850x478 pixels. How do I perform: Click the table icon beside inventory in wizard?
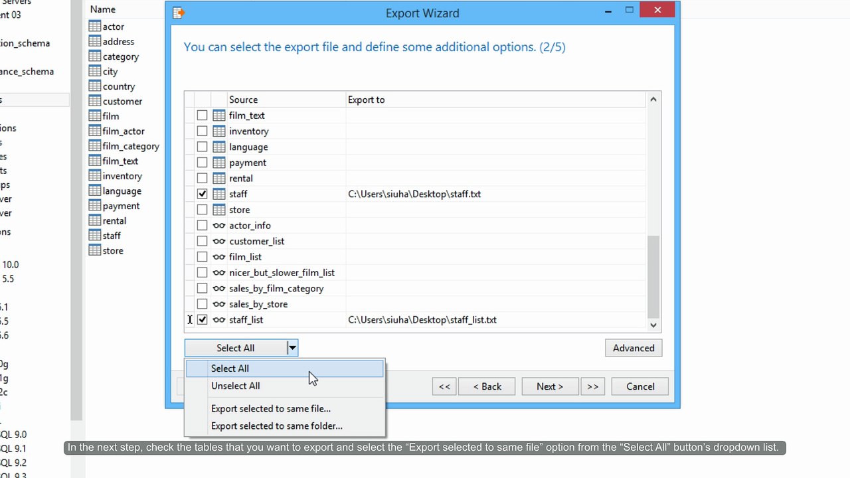pos(219,131)
